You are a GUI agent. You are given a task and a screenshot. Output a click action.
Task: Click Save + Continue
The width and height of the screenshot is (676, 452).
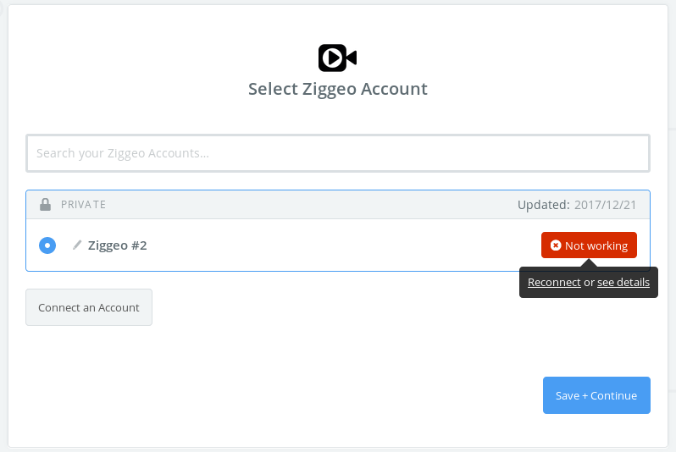(596, 395)
